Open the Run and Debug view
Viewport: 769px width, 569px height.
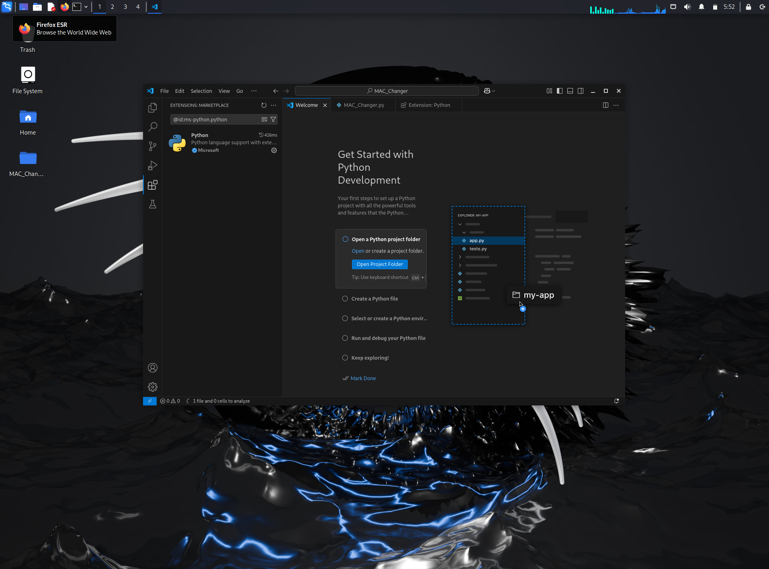(x=152, y=166)
